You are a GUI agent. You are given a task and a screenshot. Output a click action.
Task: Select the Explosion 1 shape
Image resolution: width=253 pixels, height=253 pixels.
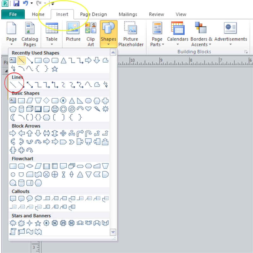tap(13, 223)
